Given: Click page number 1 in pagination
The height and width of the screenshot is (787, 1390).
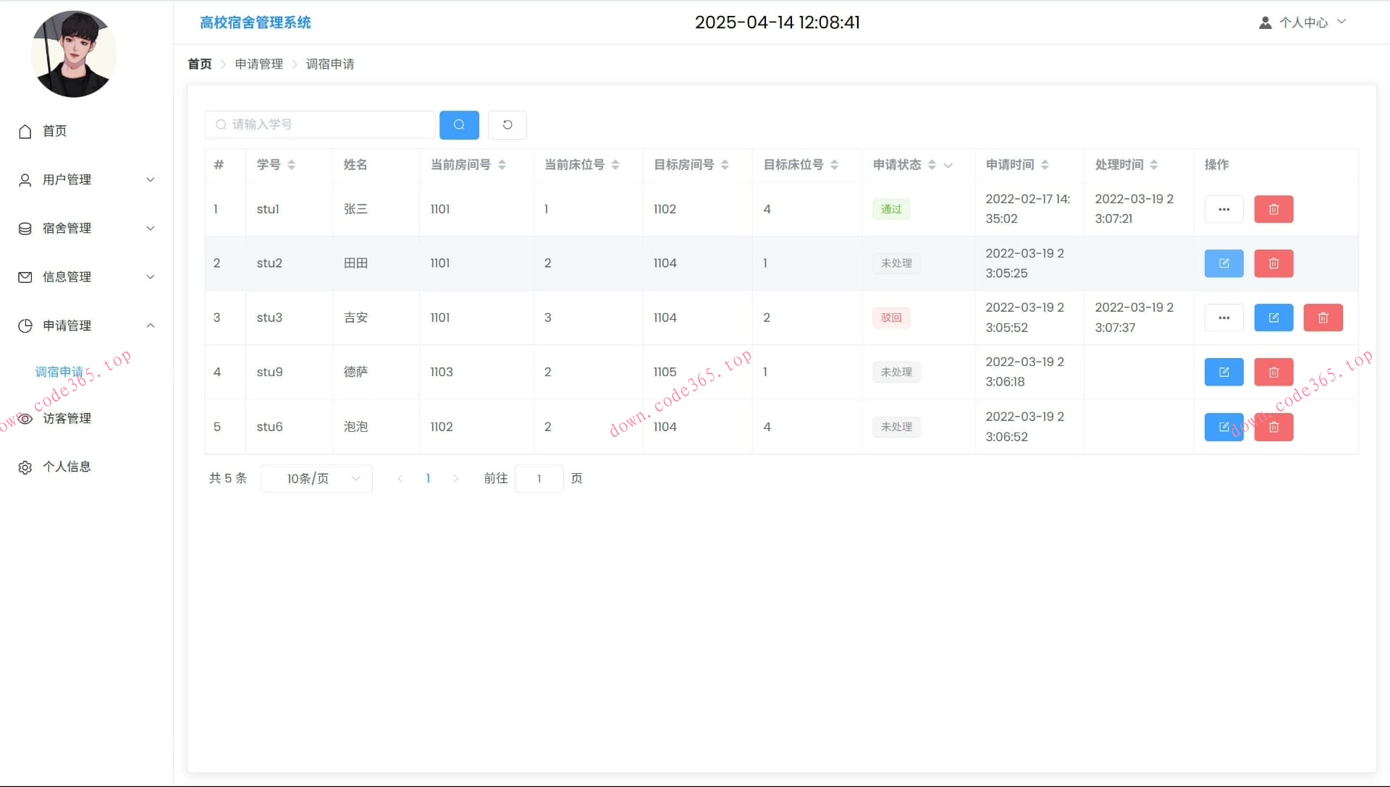Looking at the screenshot, I should point(428,478).
